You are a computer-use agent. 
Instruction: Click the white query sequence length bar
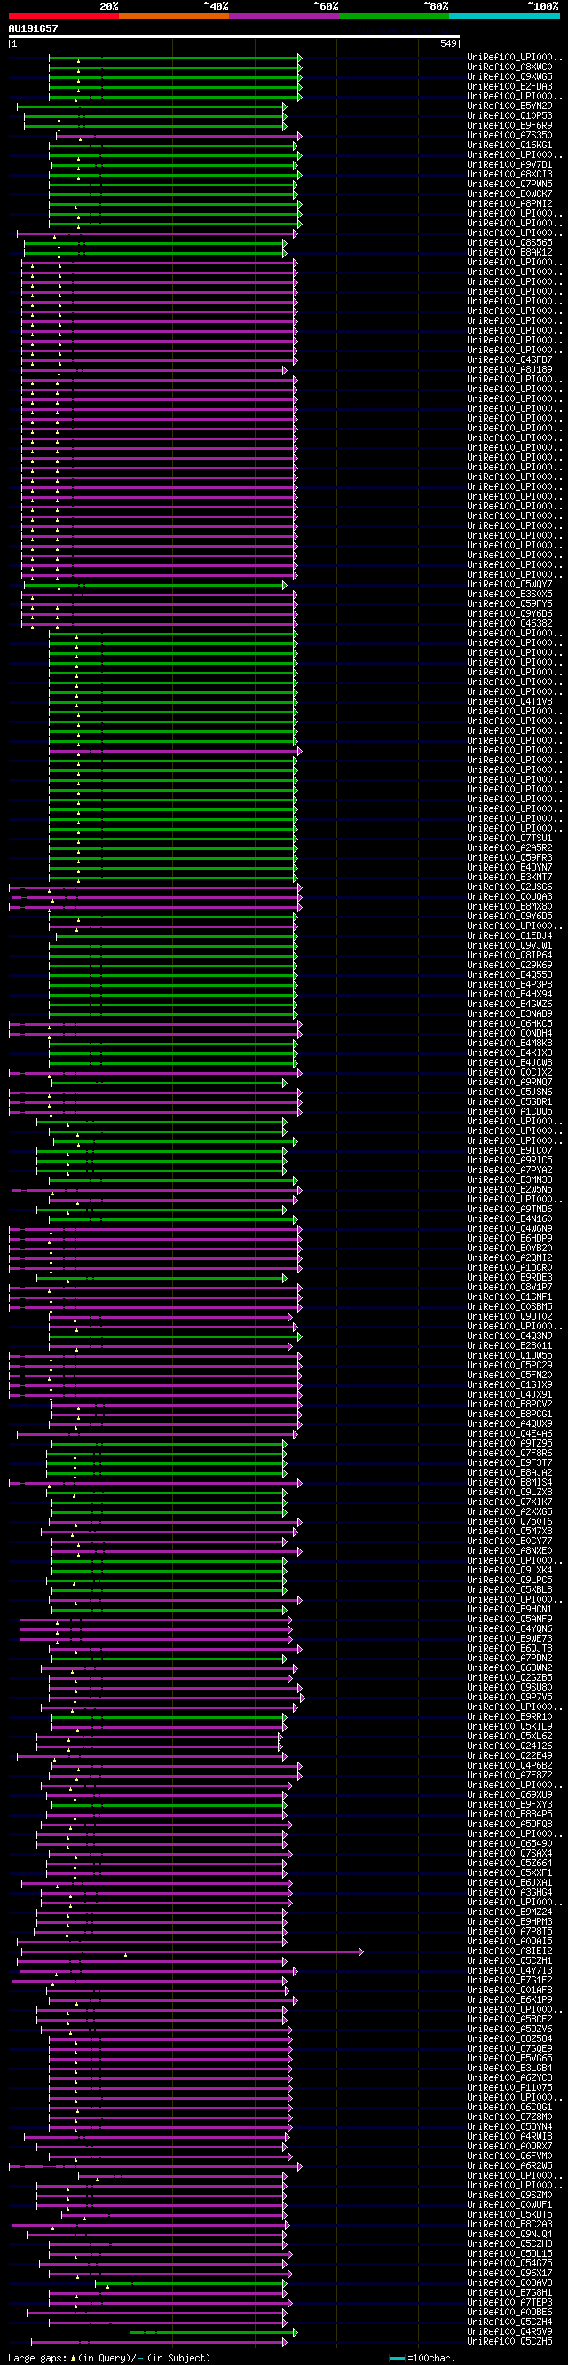tap(234, 36)
